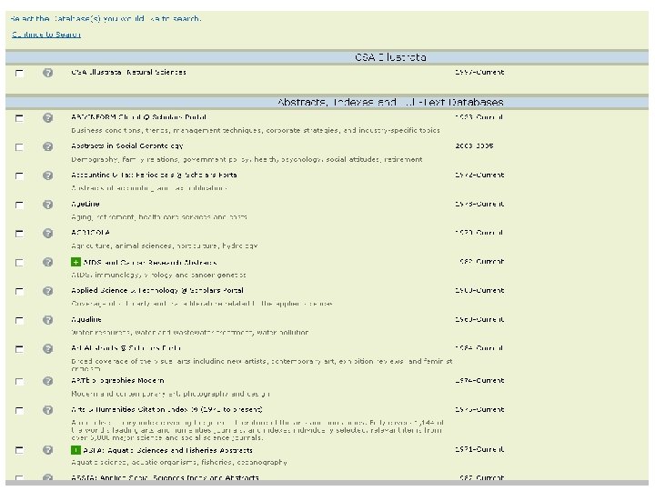
Task: Click Art Abstracts @ Scholars Portal title
Action: click(126, 348)
